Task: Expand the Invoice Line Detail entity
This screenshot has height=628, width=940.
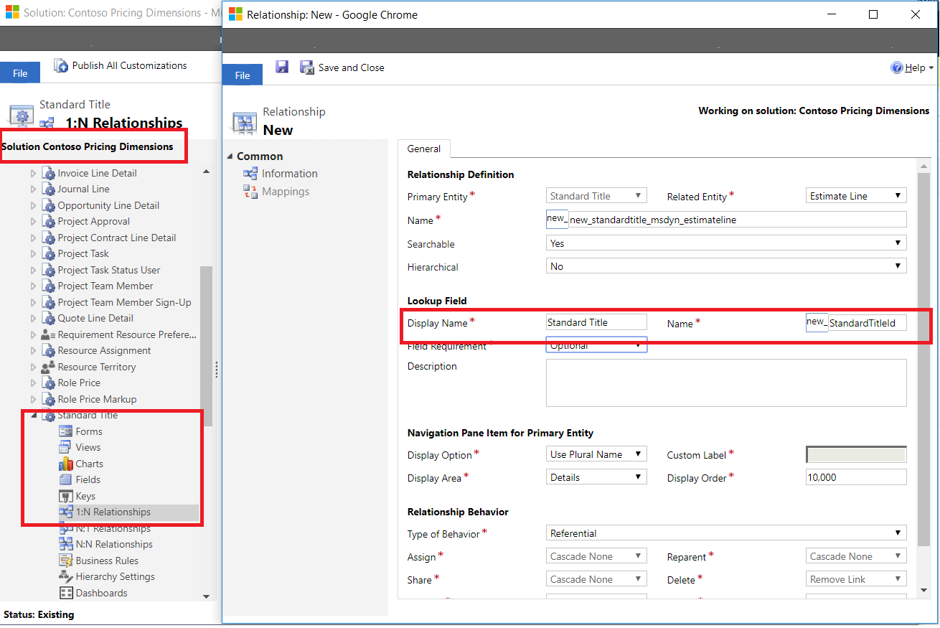Action: coord(33,172)
